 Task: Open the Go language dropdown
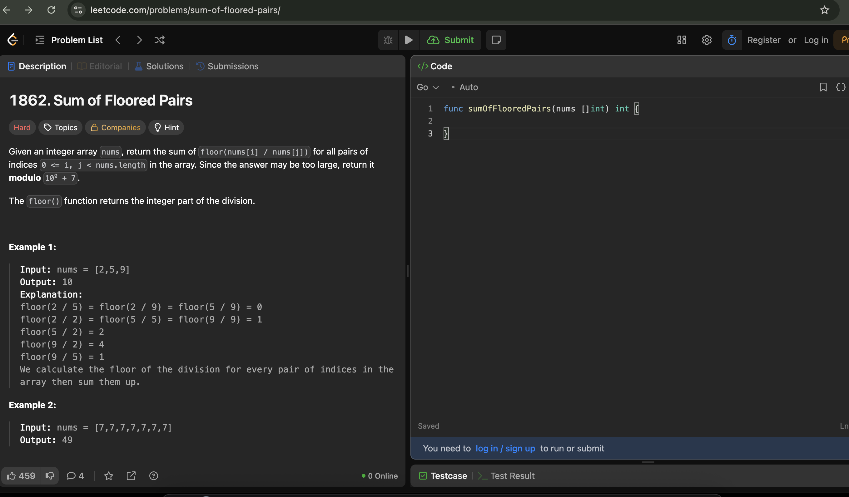pos(428,87)
